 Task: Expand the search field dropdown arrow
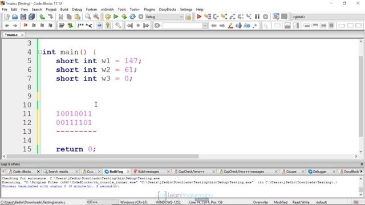[205, 26]
